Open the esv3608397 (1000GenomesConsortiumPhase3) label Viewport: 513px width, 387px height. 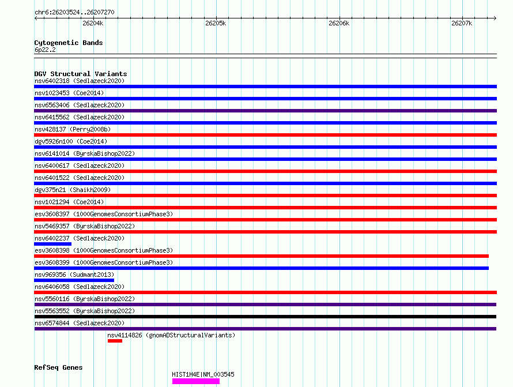(104, 214)
